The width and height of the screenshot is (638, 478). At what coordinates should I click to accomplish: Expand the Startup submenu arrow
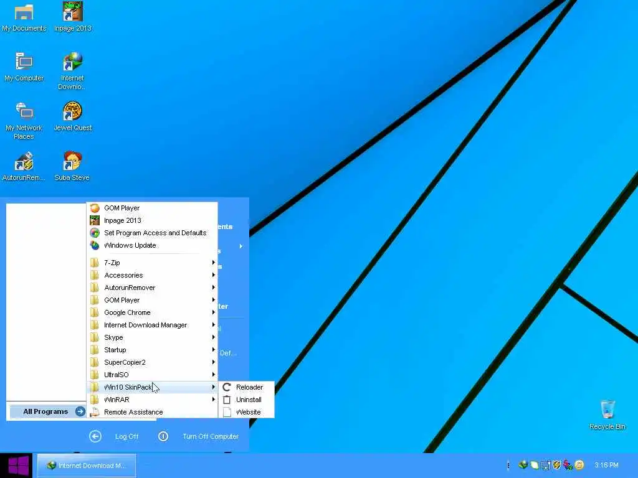pyautogui.click(x=213, y=350)
